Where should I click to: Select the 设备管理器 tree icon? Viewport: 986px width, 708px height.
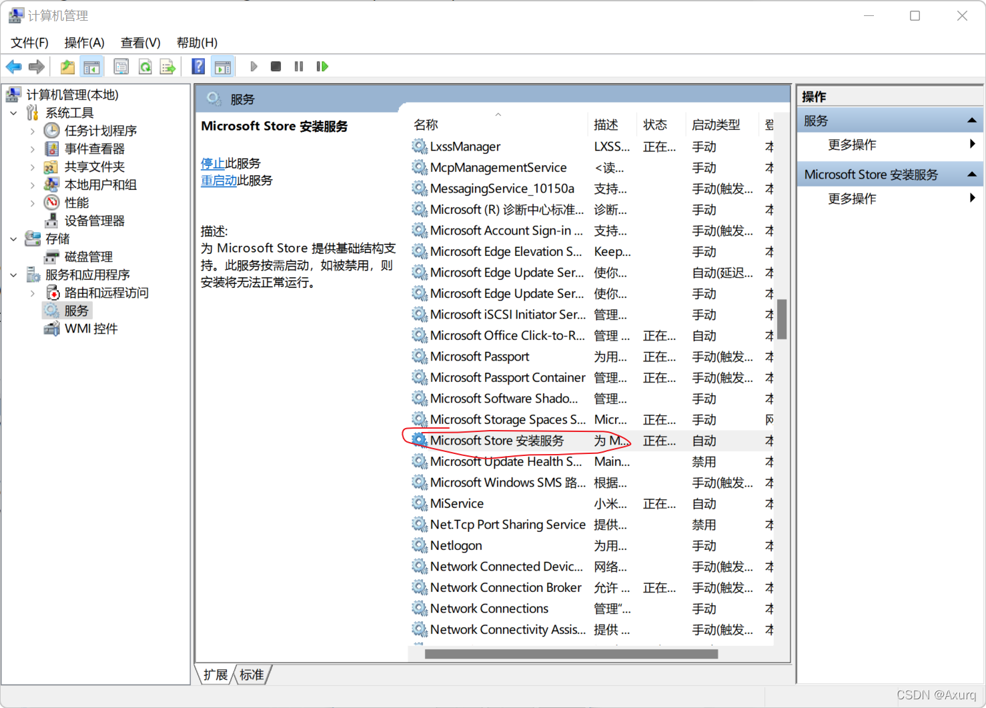(52, 221)
